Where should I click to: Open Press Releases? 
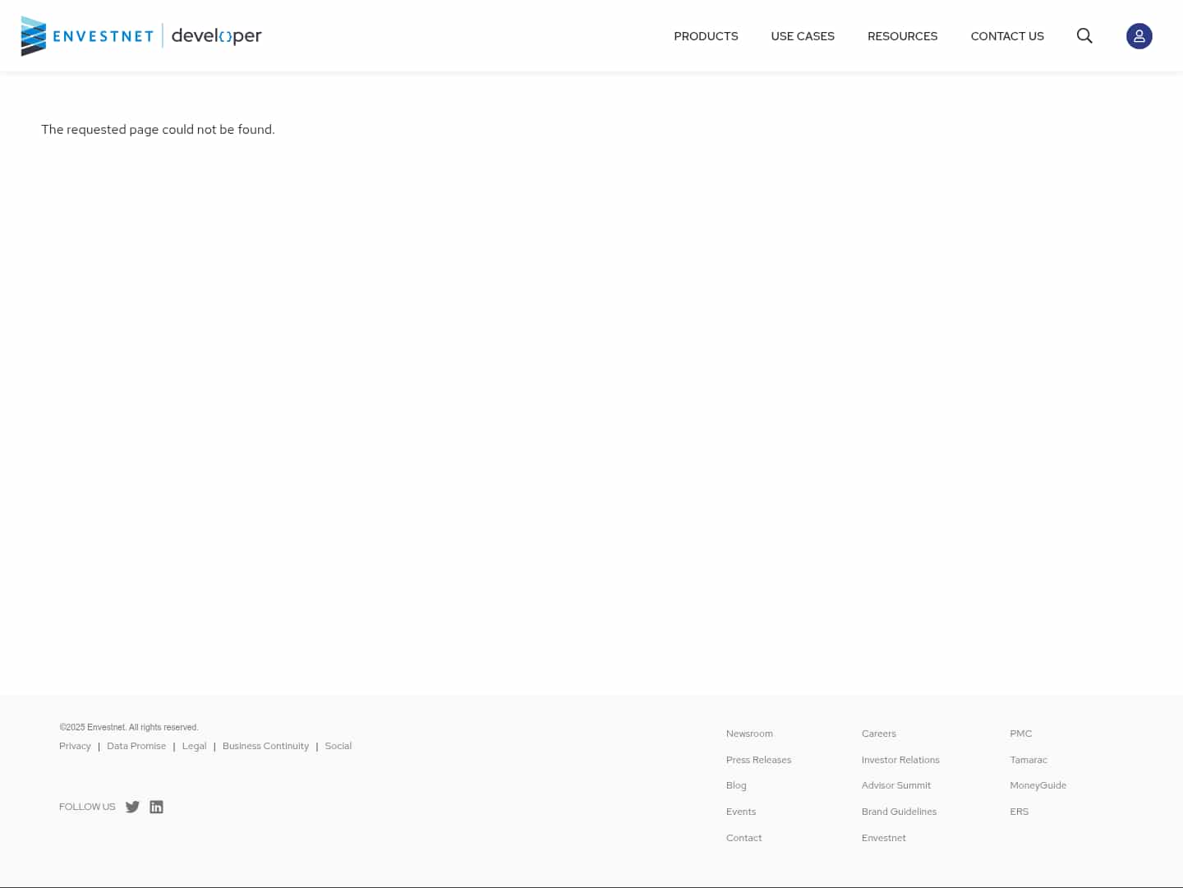758,759
